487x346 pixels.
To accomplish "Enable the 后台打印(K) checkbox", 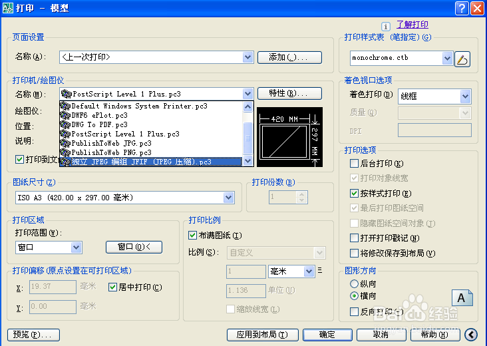I will [x=354, y=164].
